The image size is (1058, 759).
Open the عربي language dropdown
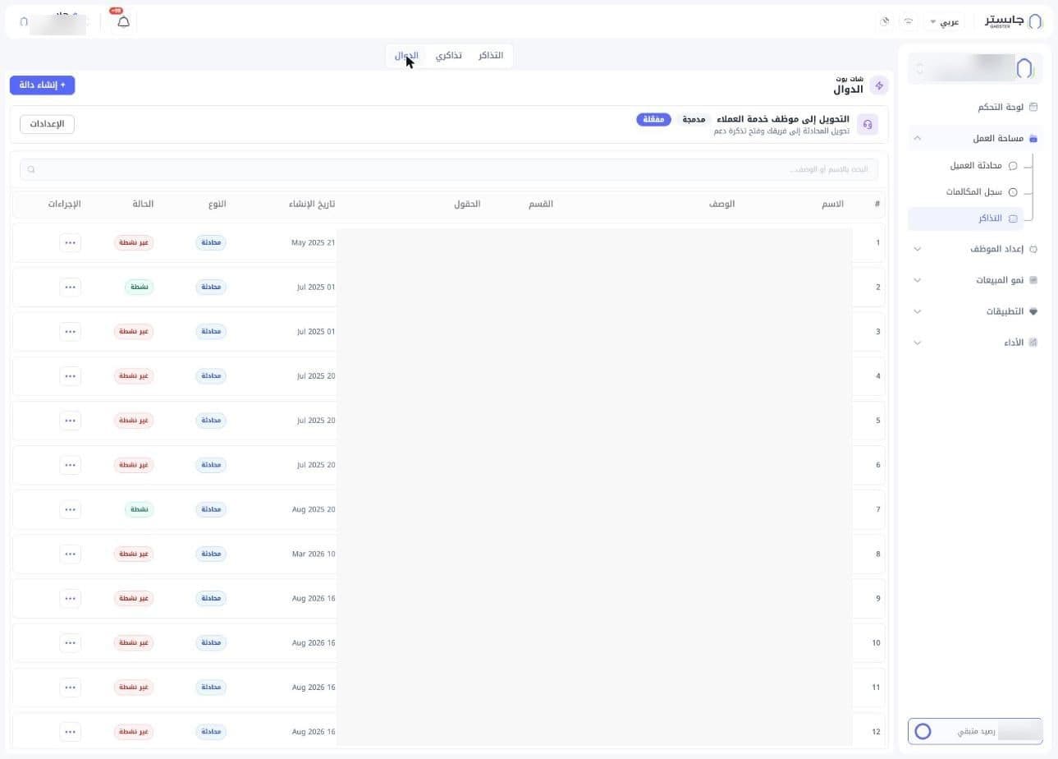[944, 21]
